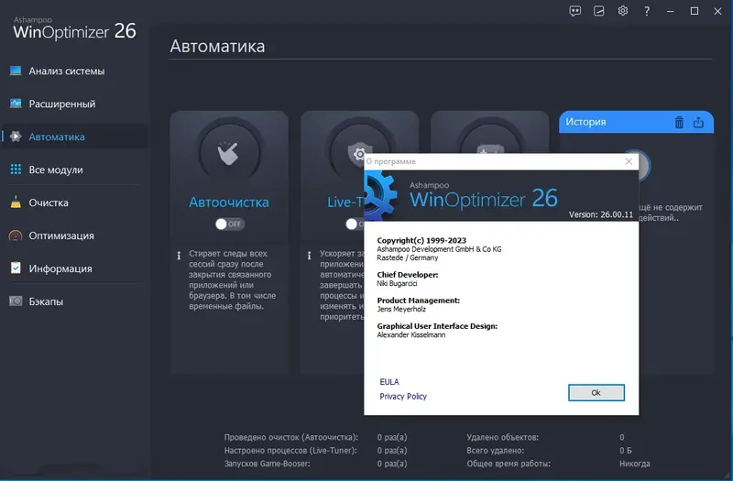This screenshot has width=733, height=481.
Task: Click the Бэкапы backup icon
Action: (x=16, y=301)
